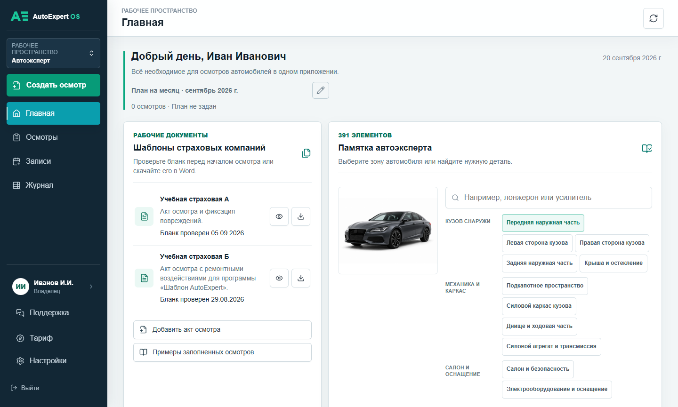Open the Записи section
Viewport: 678px width, 407px height.
pos(53,161)
